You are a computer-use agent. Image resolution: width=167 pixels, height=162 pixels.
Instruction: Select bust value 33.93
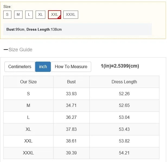pos(71,94)
